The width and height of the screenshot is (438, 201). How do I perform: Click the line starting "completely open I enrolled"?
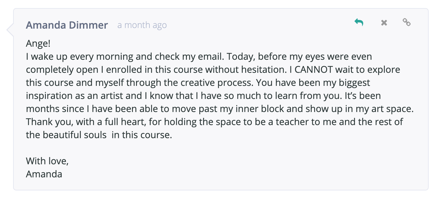pos(213,70)
